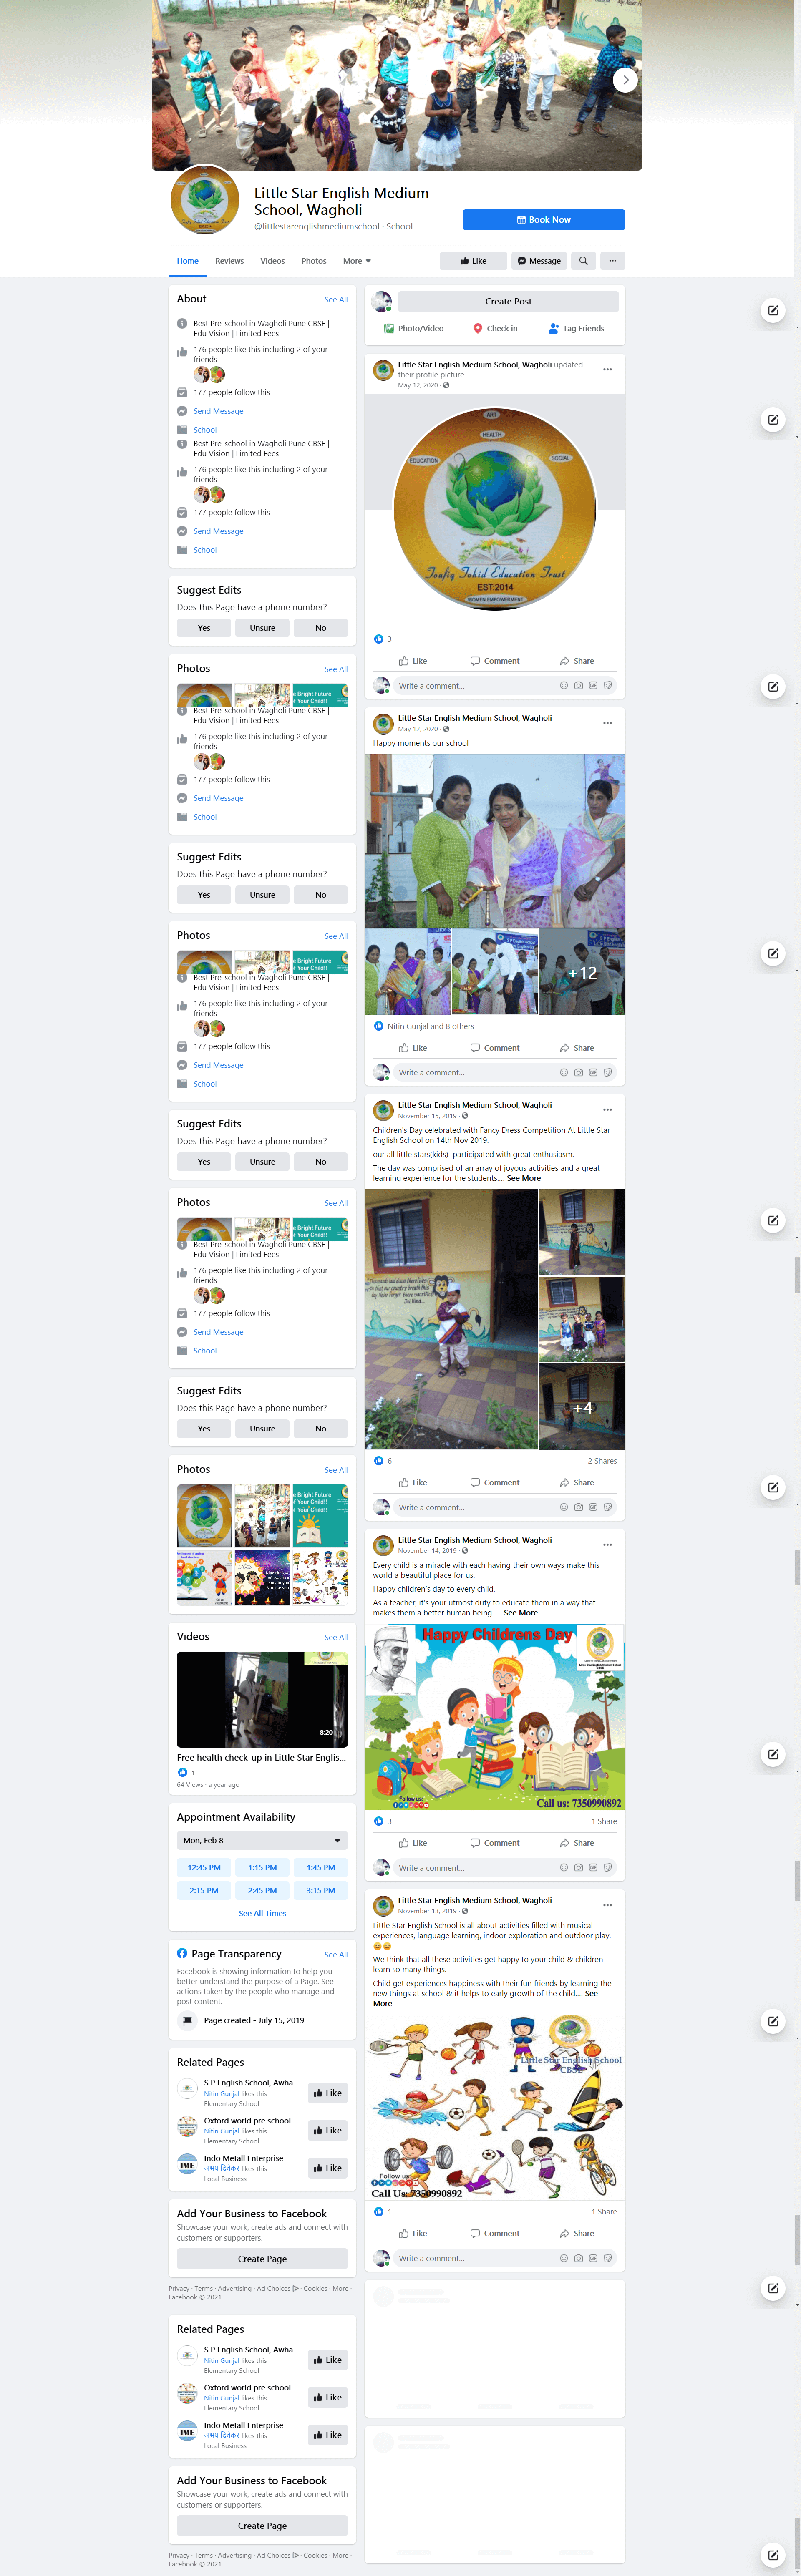Open See All in About section
801x2576 pixels.
336,300
